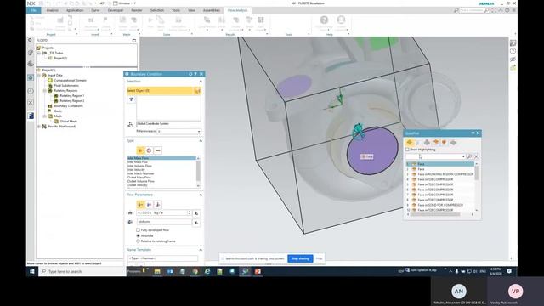Expand the Results (Not loaded) node
544x306 pixels.
point(39,127)
